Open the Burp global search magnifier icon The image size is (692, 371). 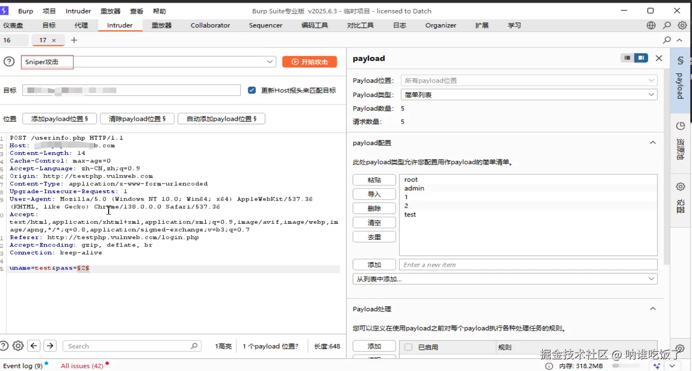tap(667, 26)
